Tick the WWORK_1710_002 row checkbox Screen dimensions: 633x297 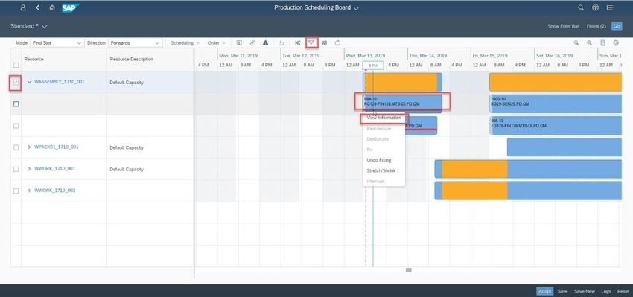(16, 191)
